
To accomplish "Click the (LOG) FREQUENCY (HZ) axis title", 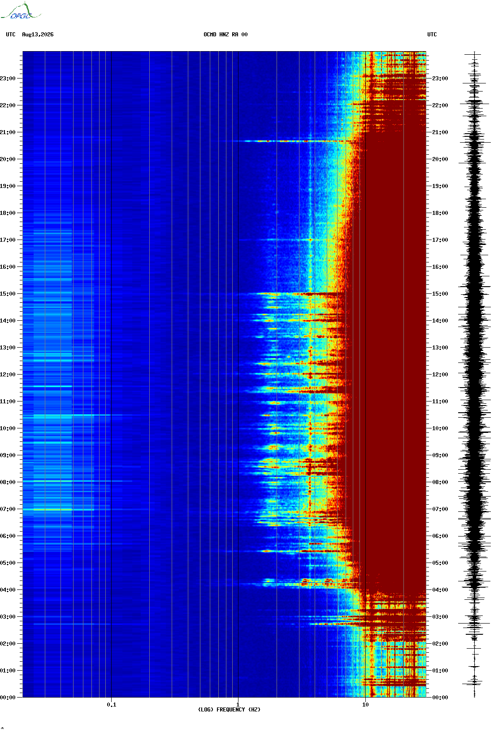I will tap(229, 710).
